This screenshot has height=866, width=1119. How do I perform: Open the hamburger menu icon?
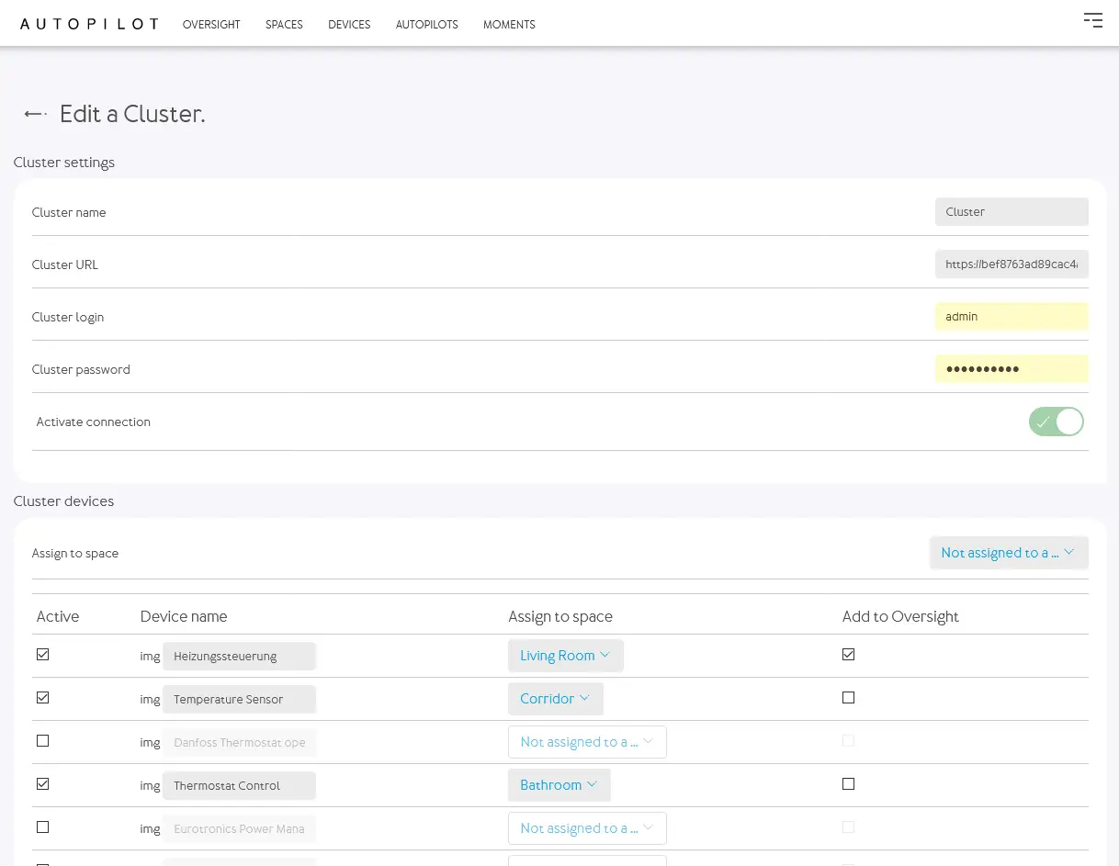pos(1092,20)
